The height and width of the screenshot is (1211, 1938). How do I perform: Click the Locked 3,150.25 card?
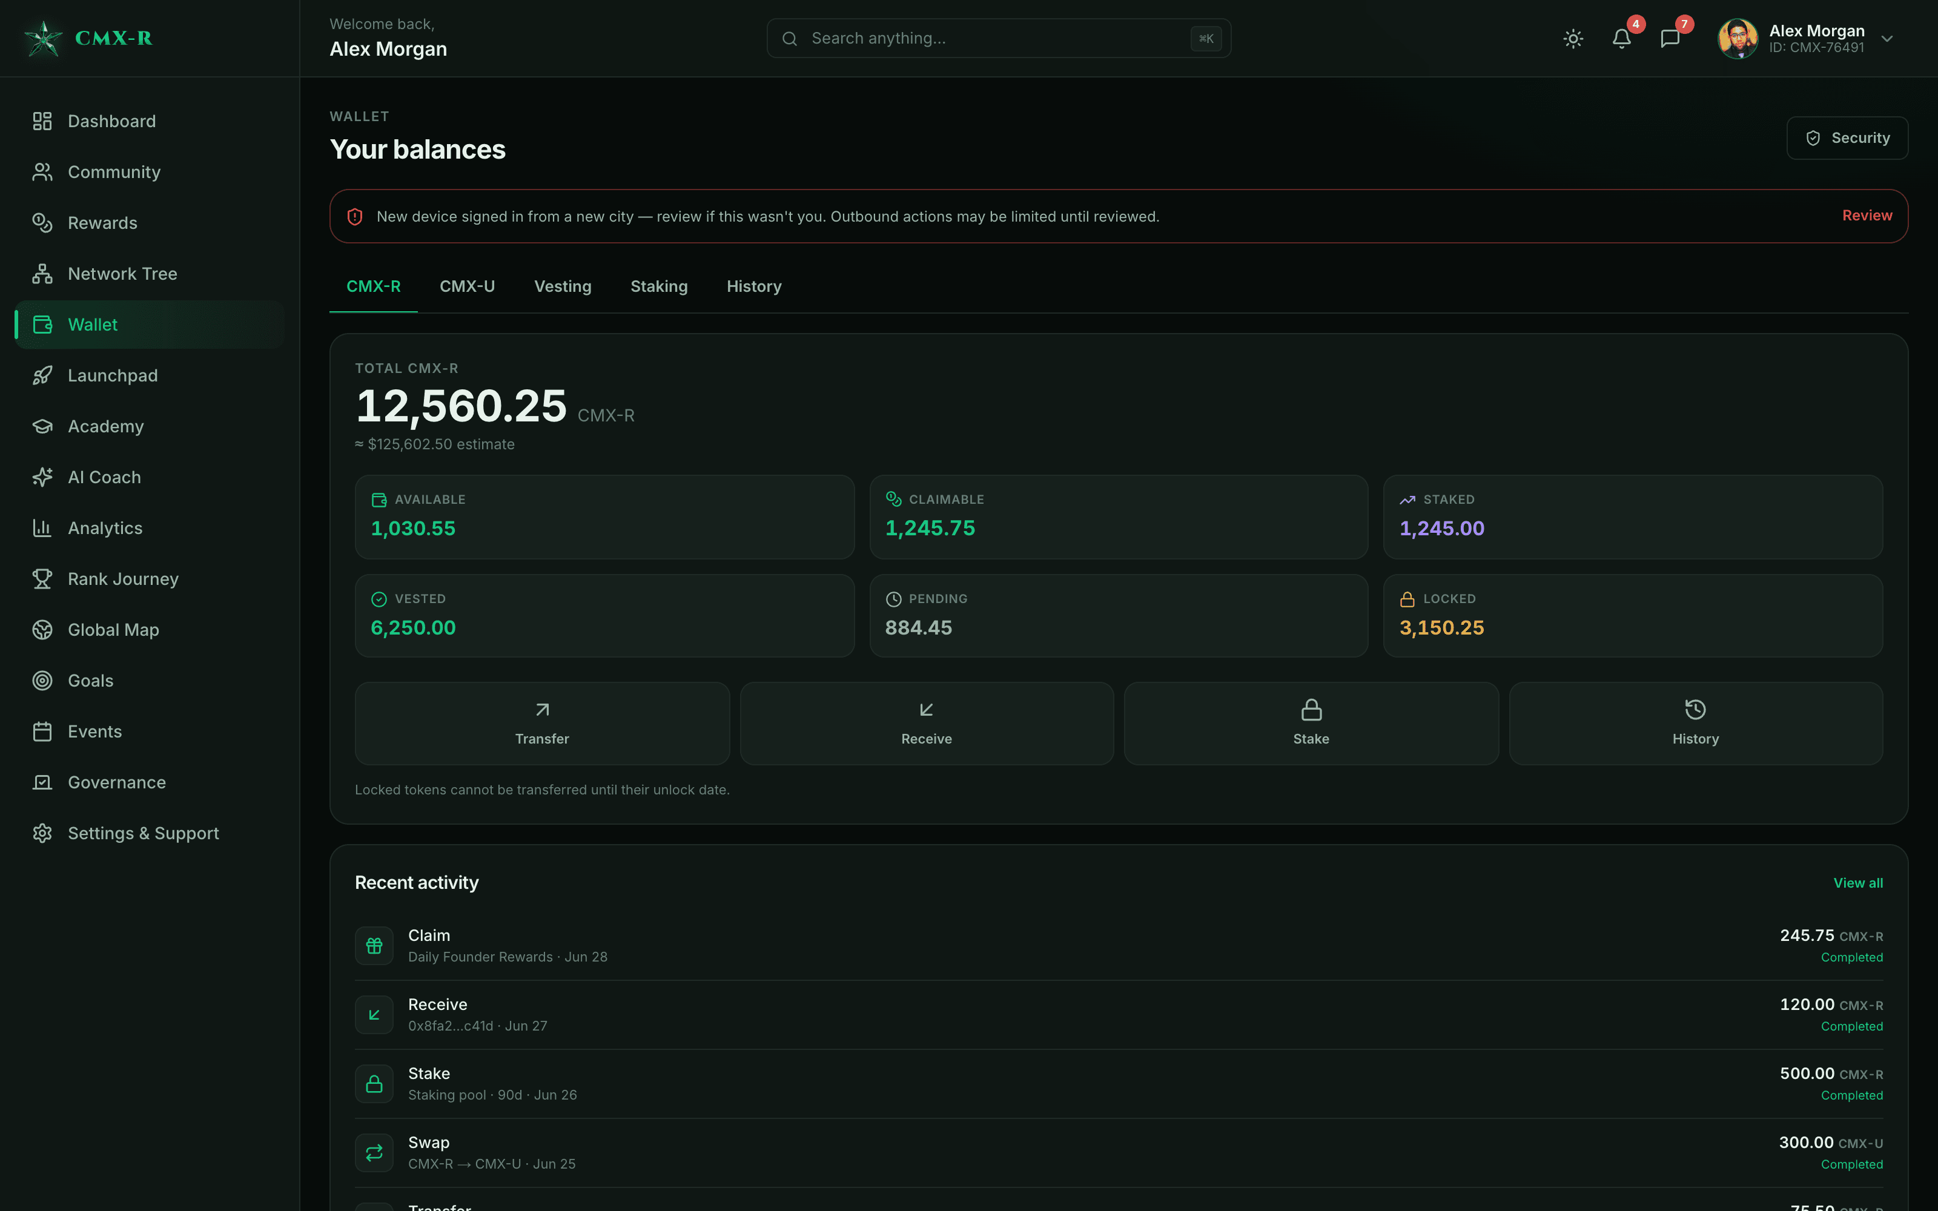1633,616
